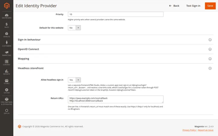Image resolution: width=218 pixels, height=136 pixels.
Task: Open the IDPlug sidebar item
Action: 7,112
